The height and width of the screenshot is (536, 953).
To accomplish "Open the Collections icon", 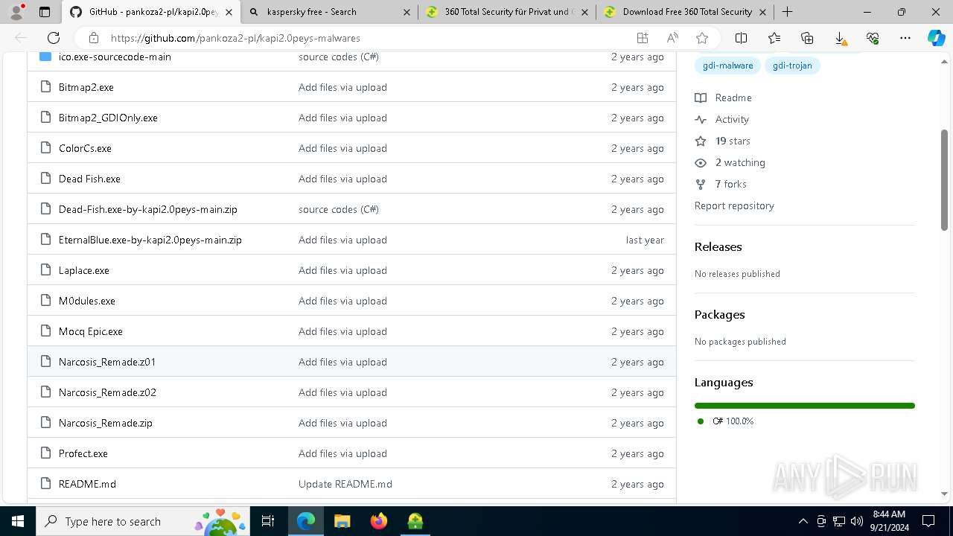I will pyautogui.click(x=807, y=38).
